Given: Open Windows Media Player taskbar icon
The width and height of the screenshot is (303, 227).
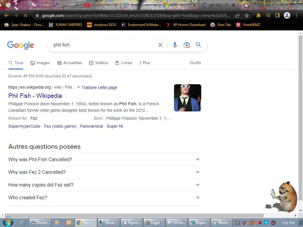Looking at the screenshot, I should pos(57,223).
